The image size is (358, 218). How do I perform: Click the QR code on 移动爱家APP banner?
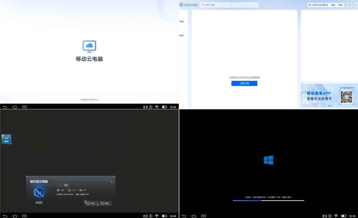[346, 97]
